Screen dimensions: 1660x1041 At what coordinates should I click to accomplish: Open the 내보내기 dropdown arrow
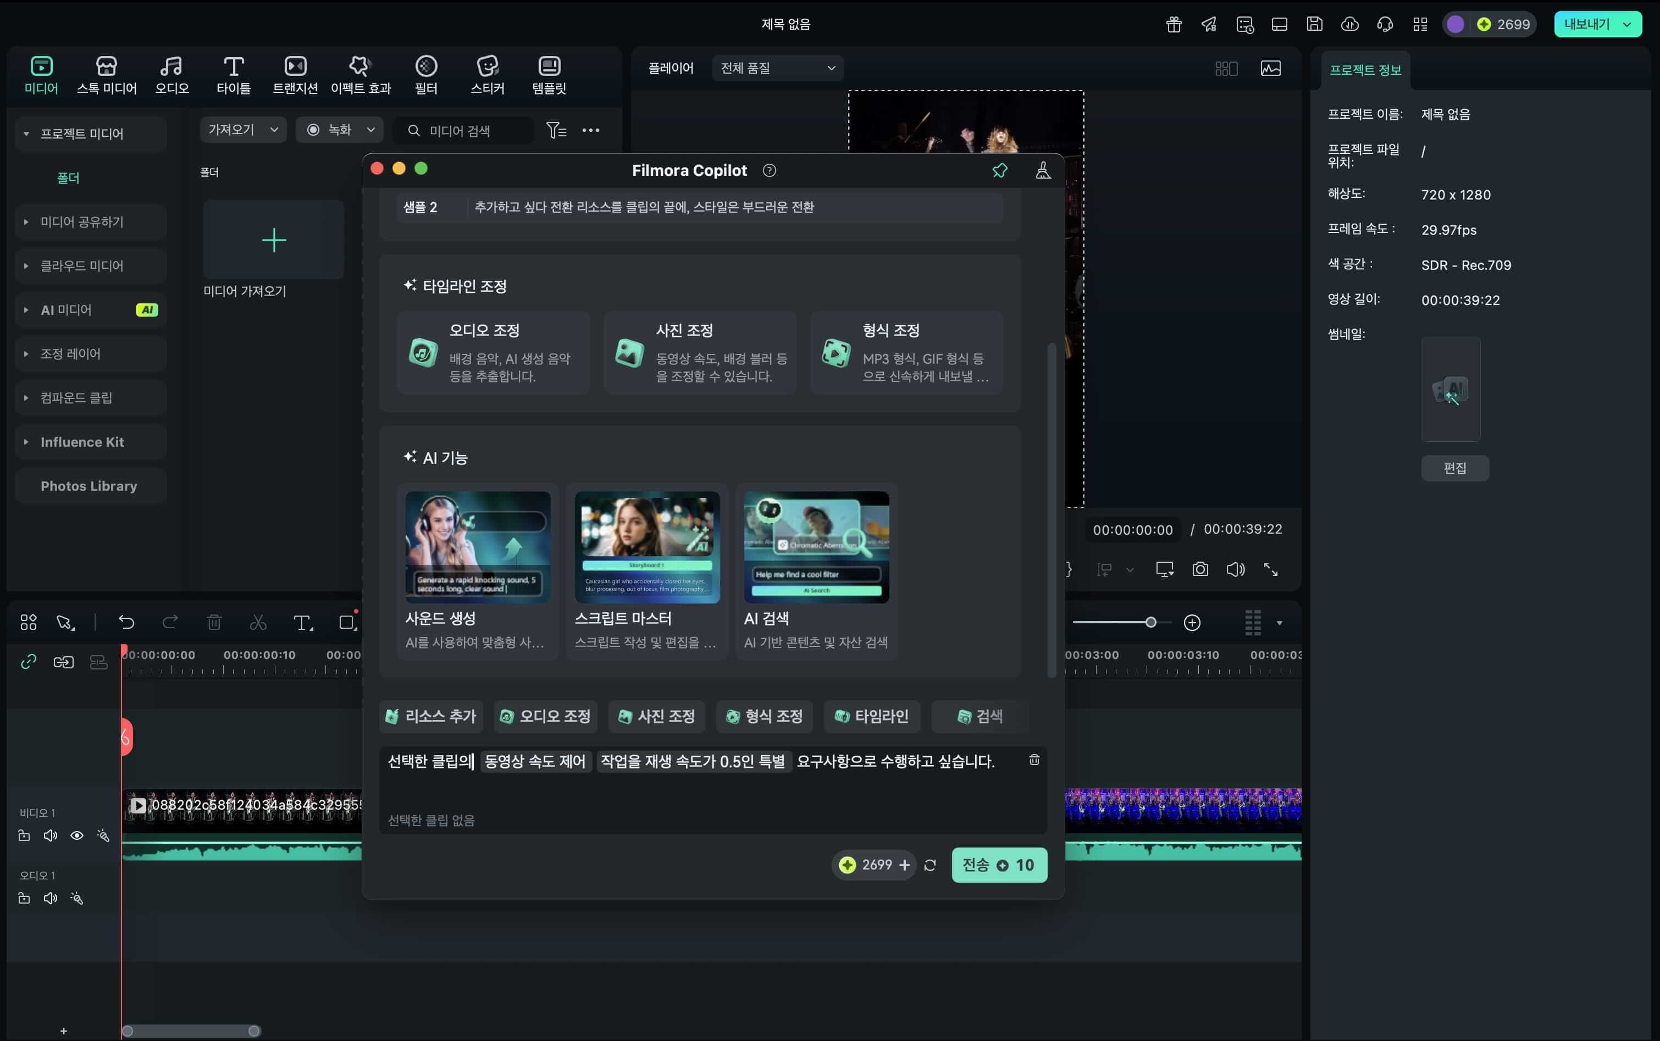point(1627,25)
